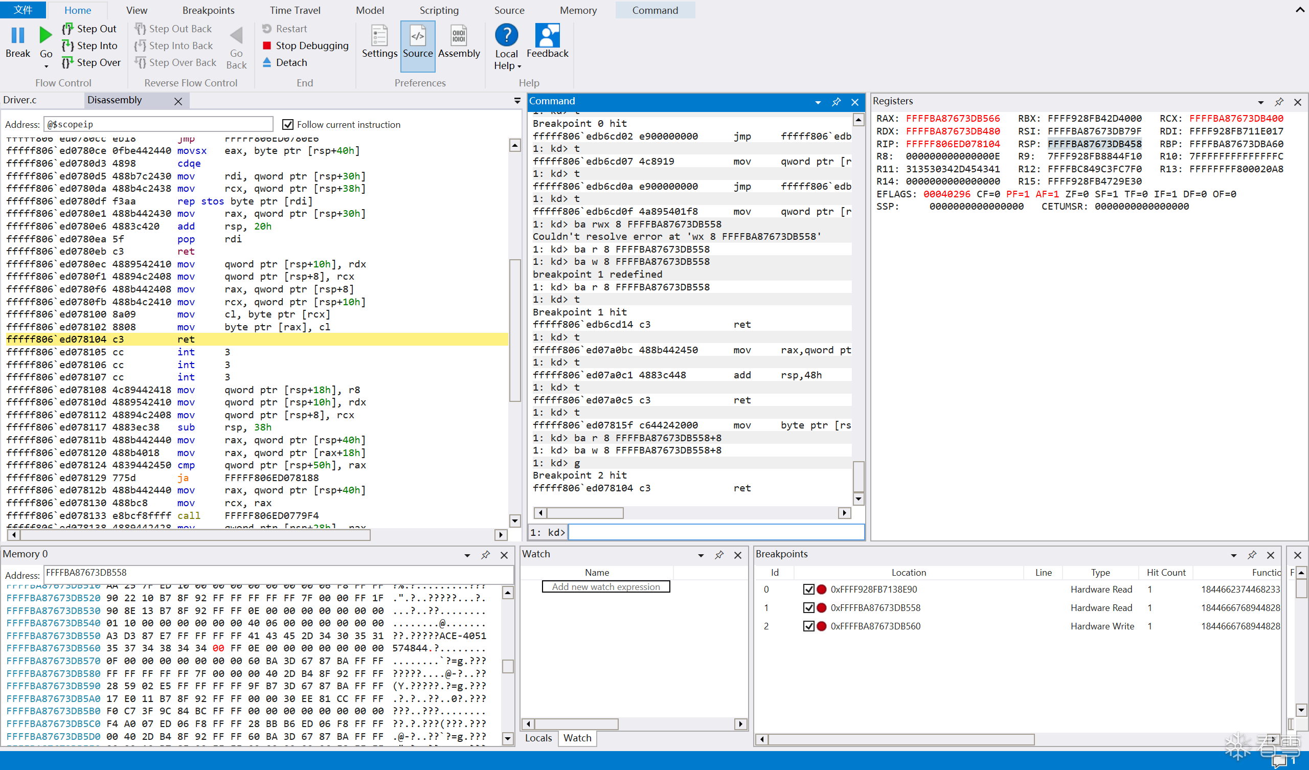Screen dimensions: 1309x770
Task: Click the Step Into icon
Action: (x=67, y=46)
